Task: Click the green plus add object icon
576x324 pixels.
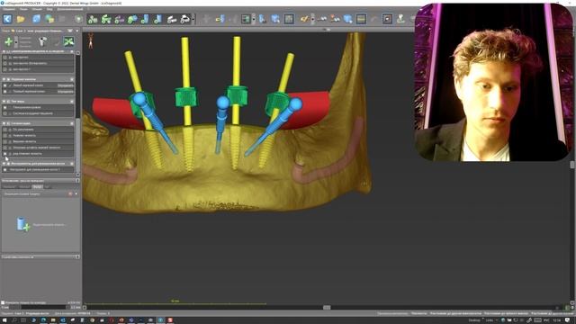Action: 8,41
